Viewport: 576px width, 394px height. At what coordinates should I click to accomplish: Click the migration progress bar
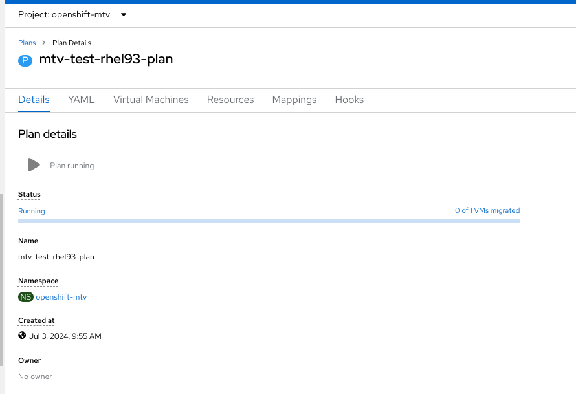[269, 221]
